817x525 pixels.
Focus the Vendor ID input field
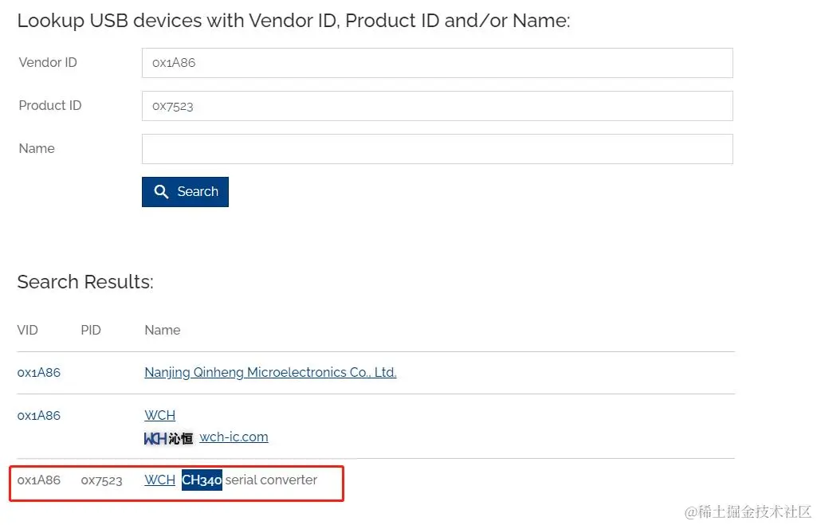(437, 63)
